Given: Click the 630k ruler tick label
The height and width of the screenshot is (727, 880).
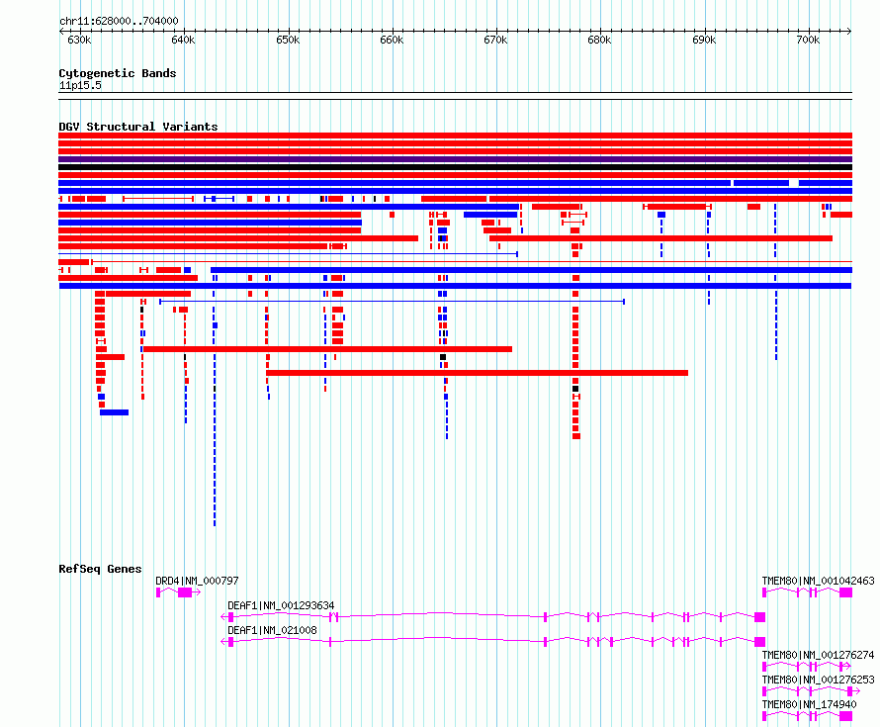Looking at the screenshot, I should click(x=79, y=40).
